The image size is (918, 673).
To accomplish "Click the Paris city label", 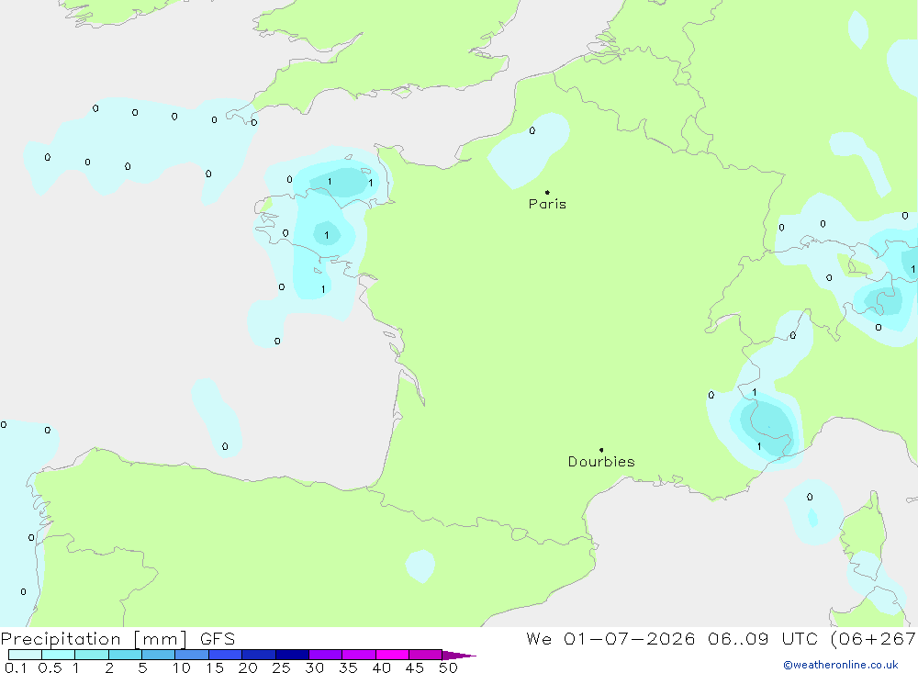I will [x=547, y=204].
